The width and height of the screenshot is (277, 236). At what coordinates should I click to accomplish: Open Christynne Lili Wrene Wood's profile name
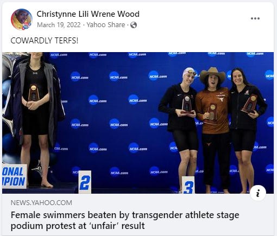tap(88, 14)
